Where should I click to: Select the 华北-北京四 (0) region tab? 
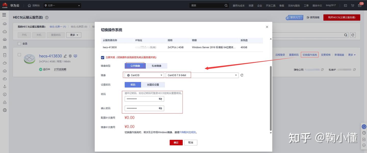click(79, 27)
